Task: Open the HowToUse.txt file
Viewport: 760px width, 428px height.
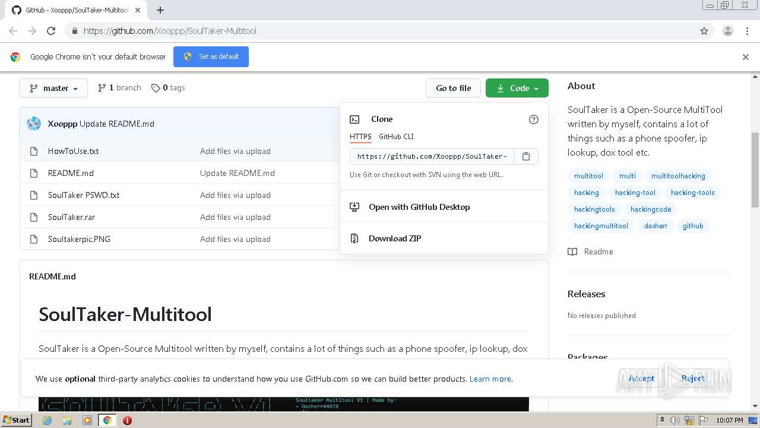Action: [x=73, y=151]
